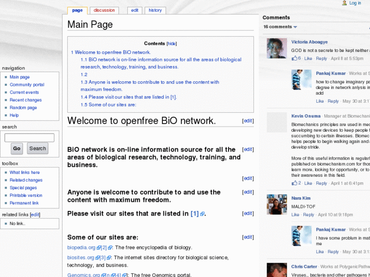Screen dimensions: 370x277
Task: Switch to the page tab
Action: [x=77, y=10]
